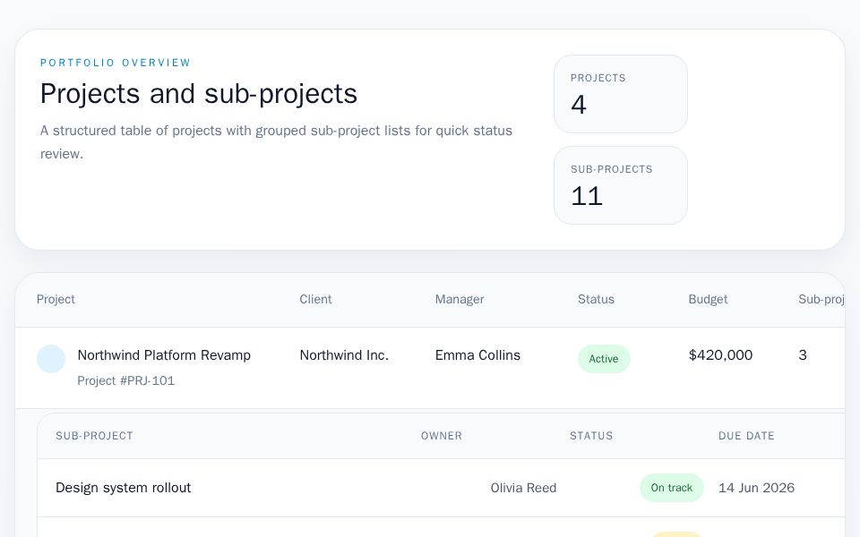860x537 pixels.
Task: Click the Status column header in projects table
Action: [596, 299]
